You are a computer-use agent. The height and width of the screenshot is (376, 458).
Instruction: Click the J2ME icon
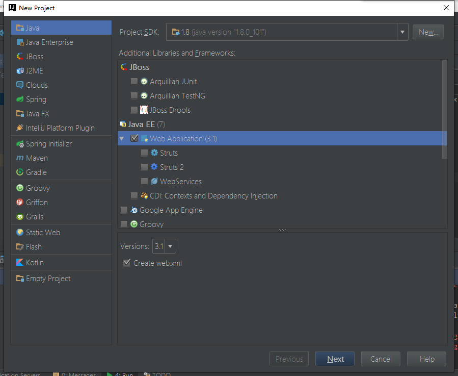point(20,71)
